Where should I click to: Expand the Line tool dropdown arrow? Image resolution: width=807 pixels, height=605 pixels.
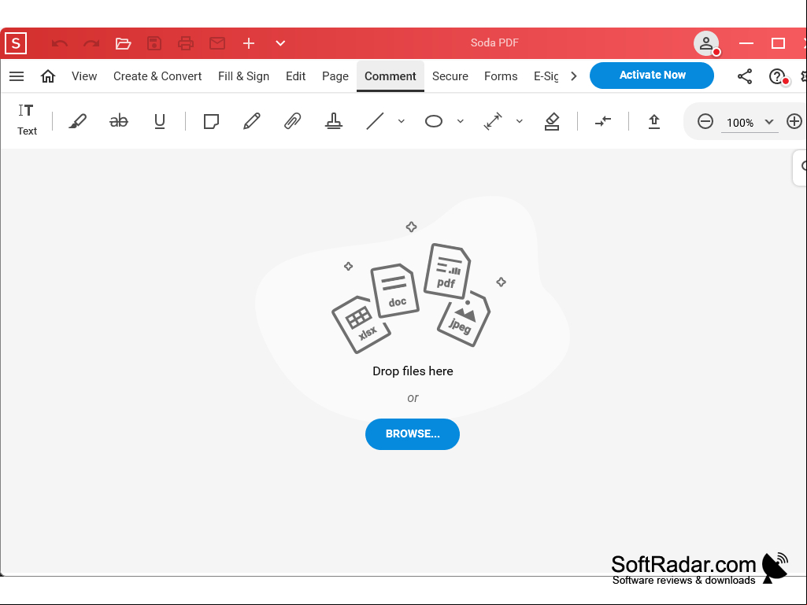(402, 121)
